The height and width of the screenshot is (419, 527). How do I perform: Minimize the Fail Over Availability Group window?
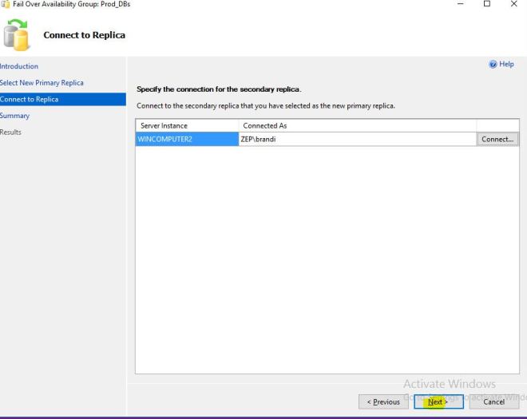tap(461, 4)
